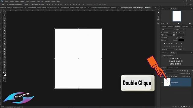193x108 pixels.
Task: Toggle the lock position icon
Action: [x=172, y=76]
